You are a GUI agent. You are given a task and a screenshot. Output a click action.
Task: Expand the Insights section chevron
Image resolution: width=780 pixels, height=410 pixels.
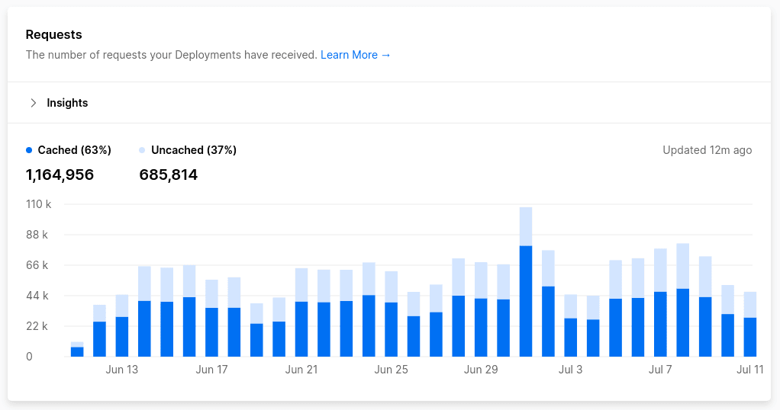click(x=33, y=103)
